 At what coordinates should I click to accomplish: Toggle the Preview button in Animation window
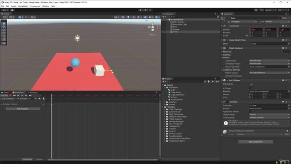click(4, 95)
